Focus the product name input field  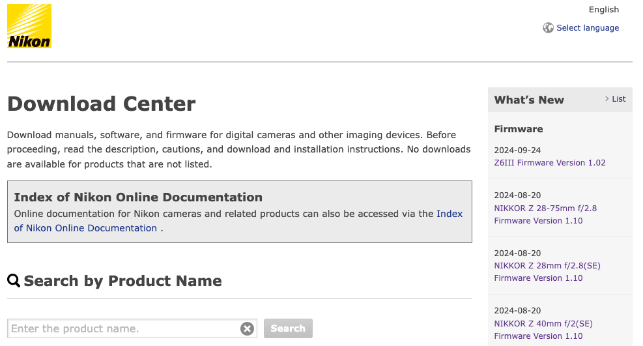[x=132, y=328]
